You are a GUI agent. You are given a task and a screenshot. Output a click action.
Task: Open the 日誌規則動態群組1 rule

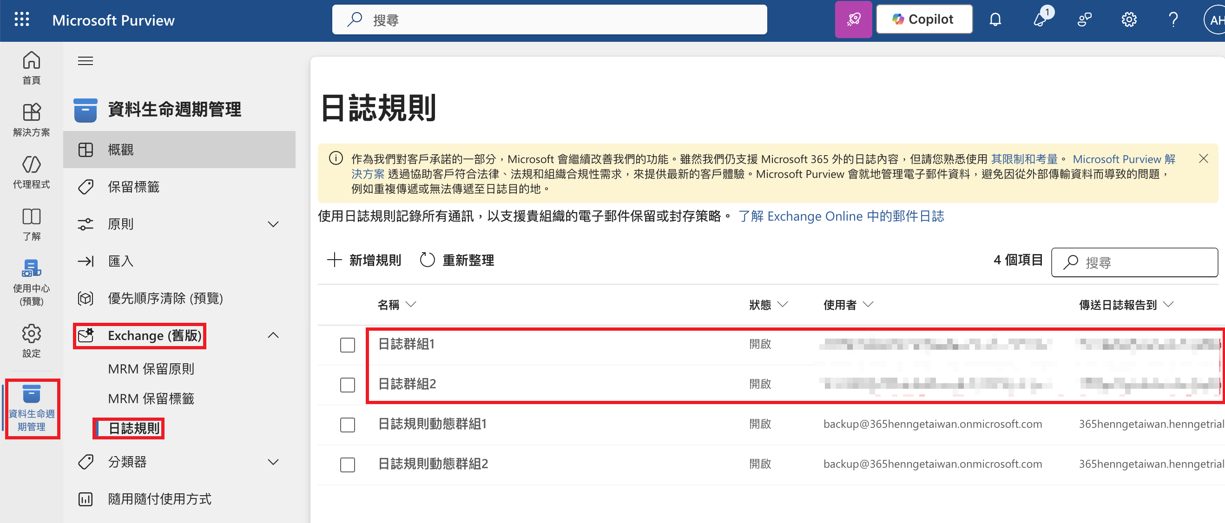(432, 424)
